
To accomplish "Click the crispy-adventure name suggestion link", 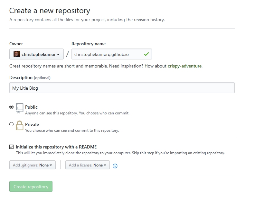I will pyautogui.click(x=184, y=66).
